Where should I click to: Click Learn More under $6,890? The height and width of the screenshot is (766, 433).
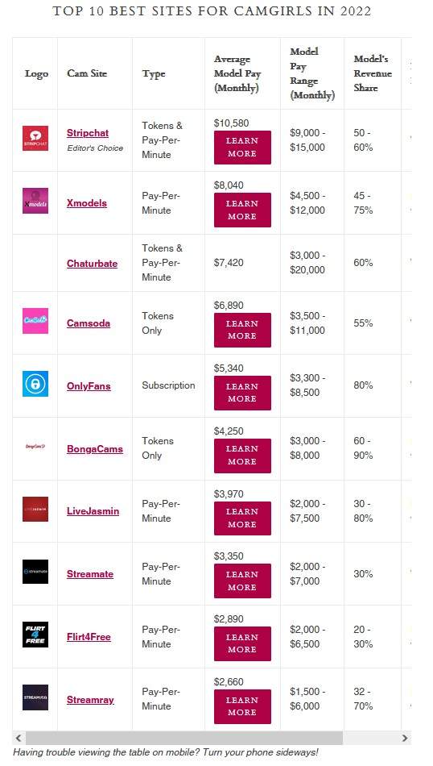pos(242,330)
